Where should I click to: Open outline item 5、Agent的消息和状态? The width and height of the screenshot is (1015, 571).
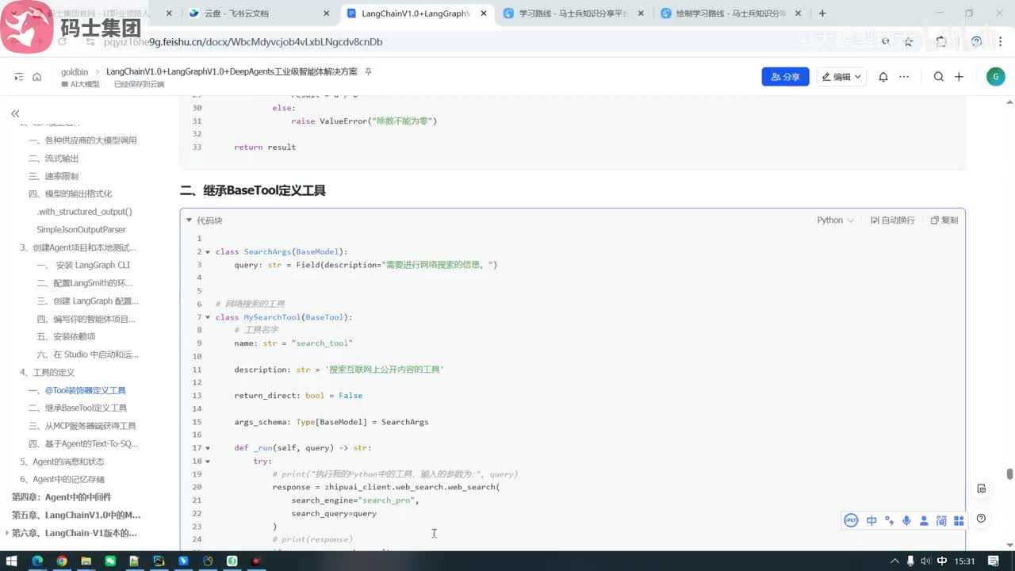(x=62, y=462)
